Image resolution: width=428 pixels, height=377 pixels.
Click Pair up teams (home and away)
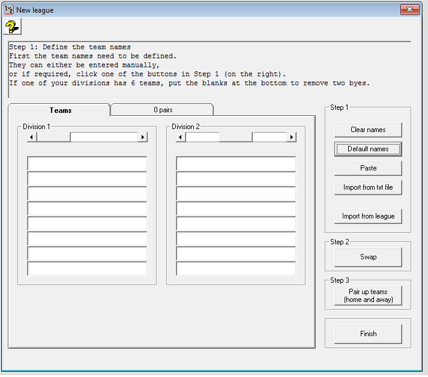coord(368,295)
